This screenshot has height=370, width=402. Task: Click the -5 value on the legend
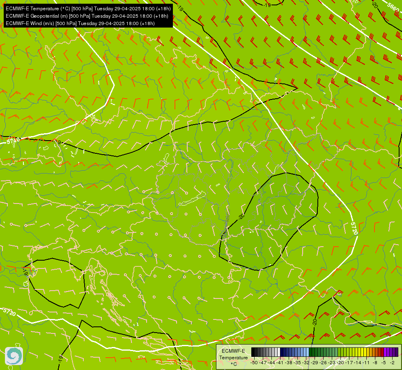384,363
